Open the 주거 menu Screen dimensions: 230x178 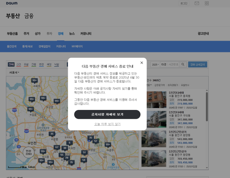point(26,34)
